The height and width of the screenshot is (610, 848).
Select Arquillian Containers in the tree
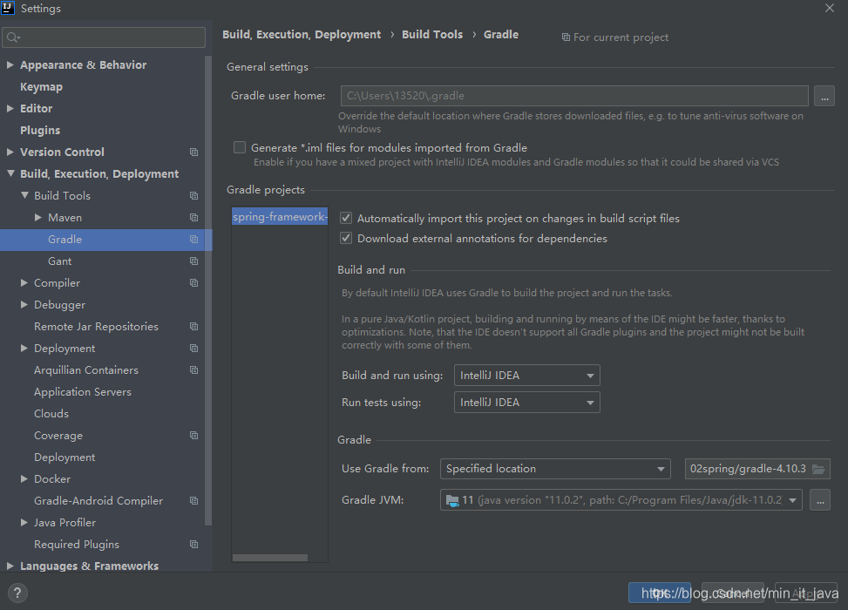click(86, 369)
